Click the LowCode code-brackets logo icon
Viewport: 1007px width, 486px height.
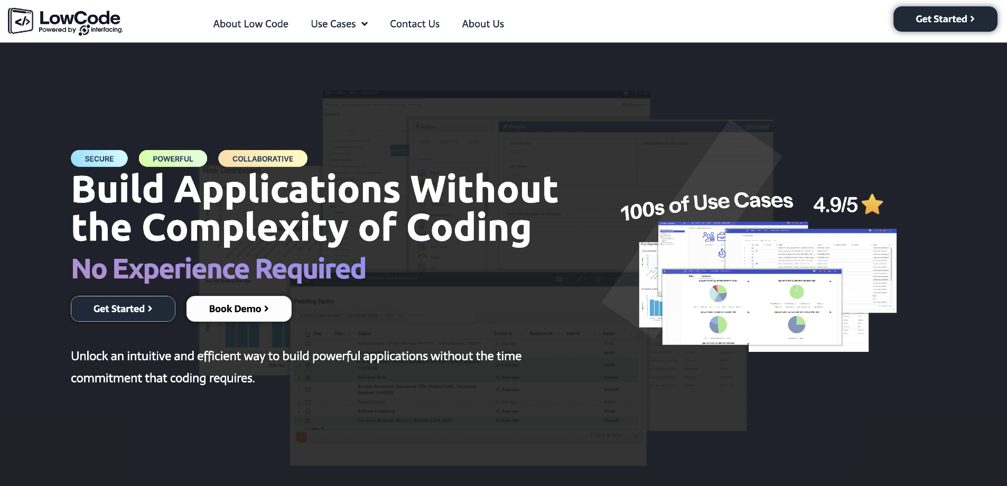(x=21, y=20)
